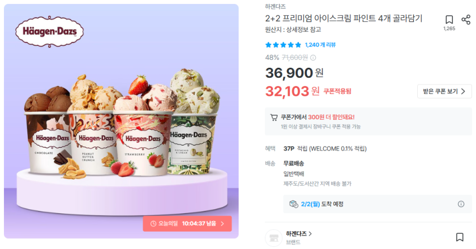Click the clock icon on today's deal banner

pos(153,223)
